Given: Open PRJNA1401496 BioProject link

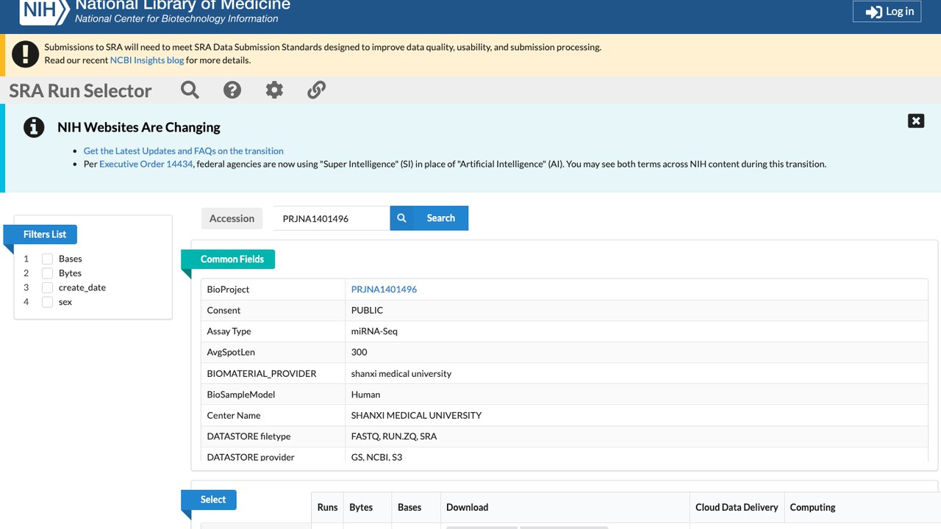Looking at the screenshot, I should tap(384, 289).
